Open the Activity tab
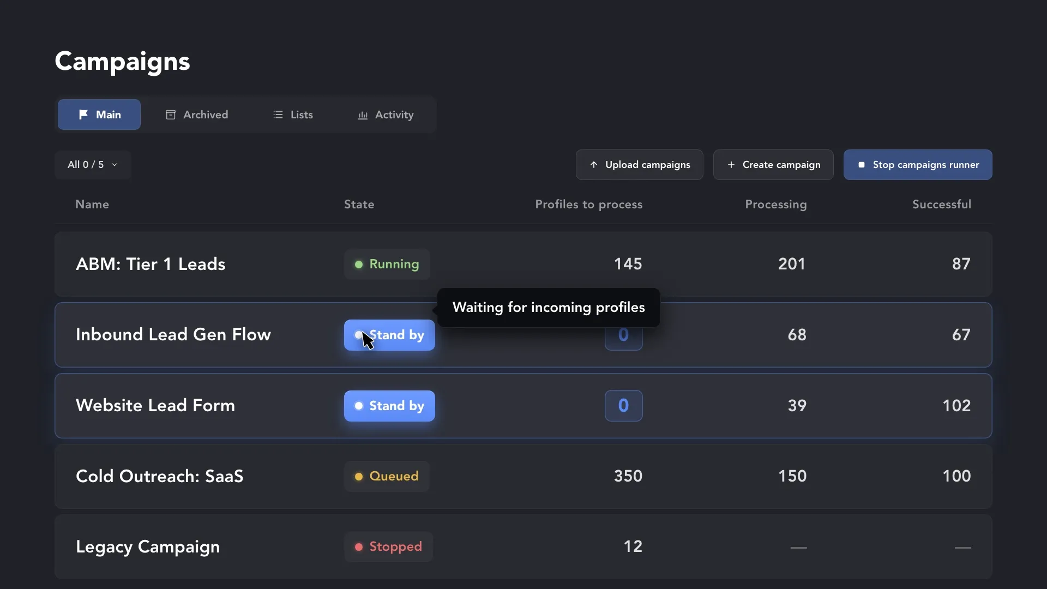This screenshot has height=589, width=1047. [386, 115]
